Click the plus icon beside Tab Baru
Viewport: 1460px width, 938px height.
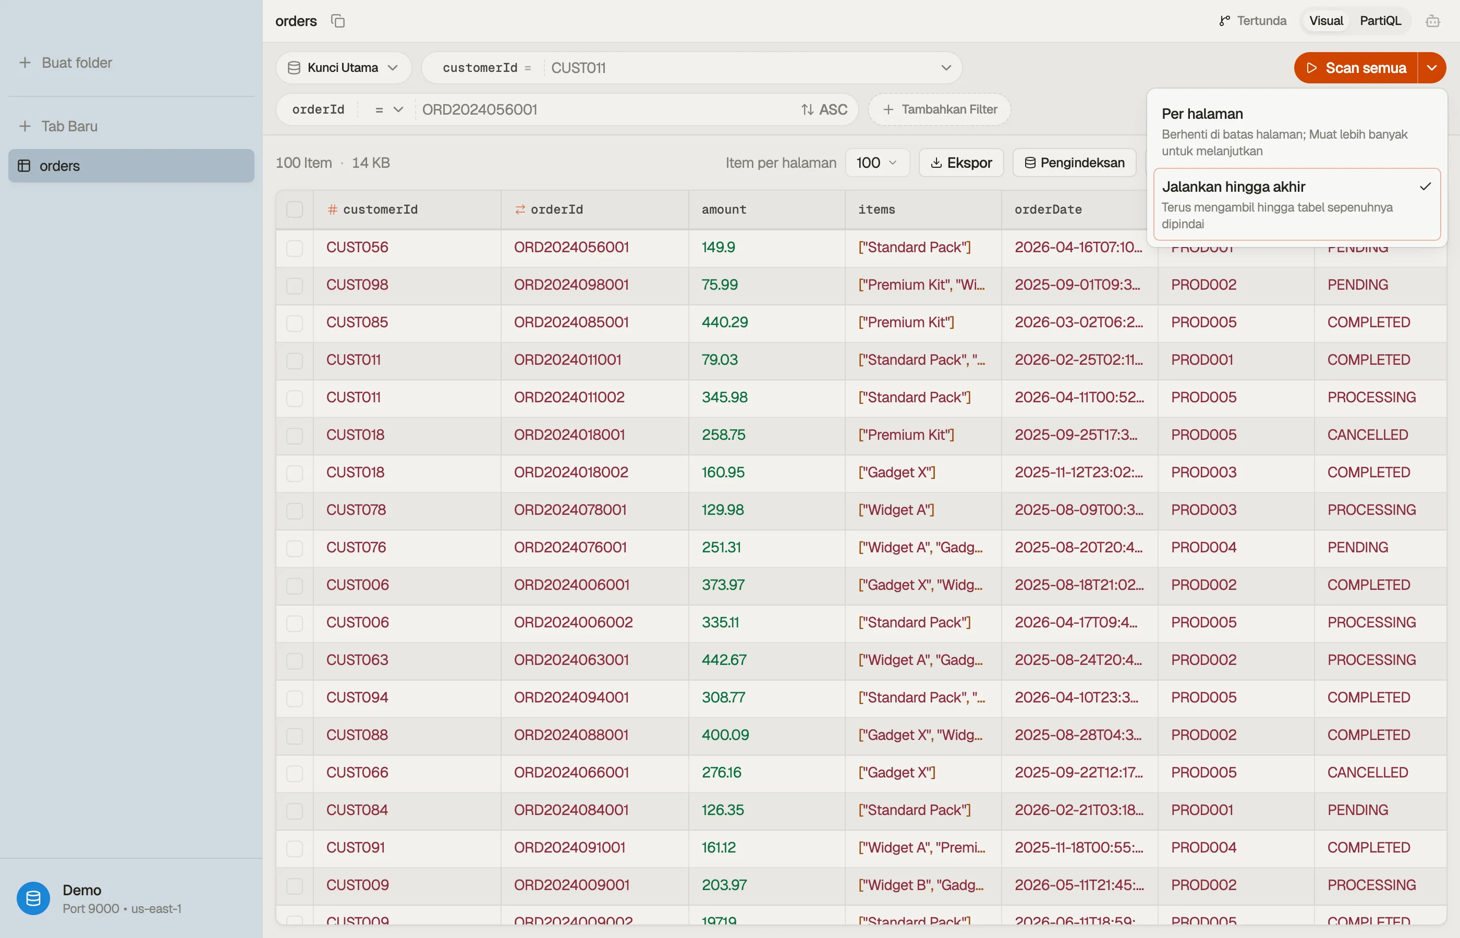(x=25, y=126)
